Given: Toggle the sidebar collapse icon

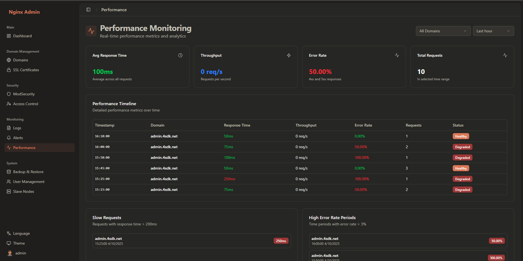Looking at the screenshot, I should [88, 10].
